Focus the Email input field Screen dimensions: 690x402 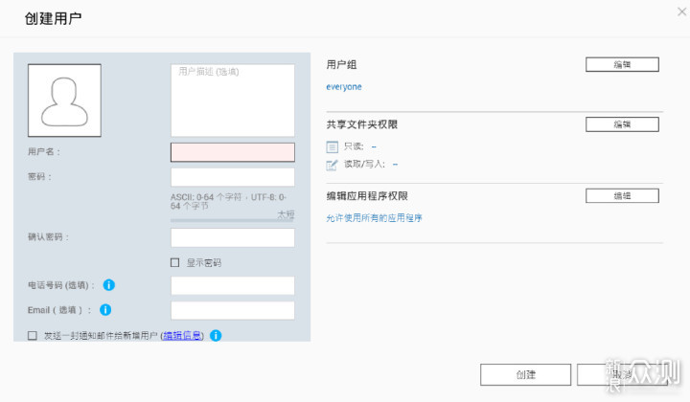click(x=233, y=311)
